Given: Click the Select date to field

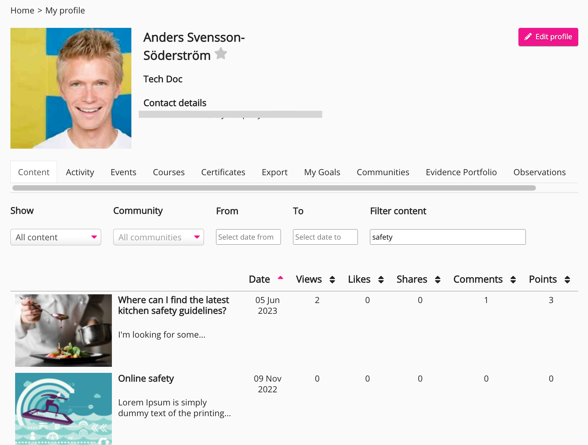Looking at the screenshot, I should 325,237.
